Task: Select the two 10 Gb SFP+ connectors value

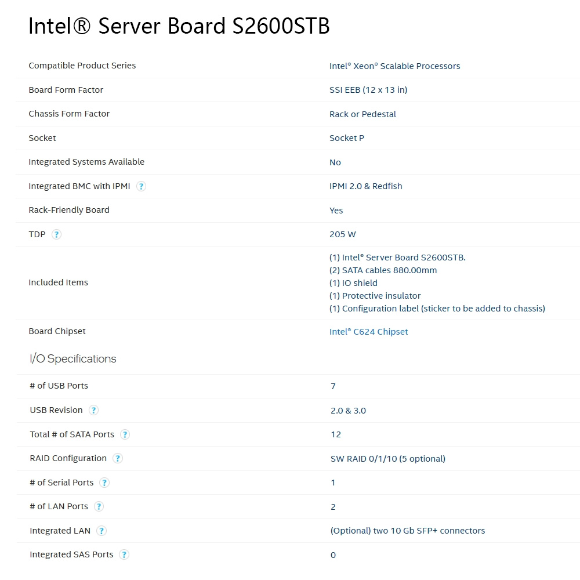Action: click(x=429, y=531)
